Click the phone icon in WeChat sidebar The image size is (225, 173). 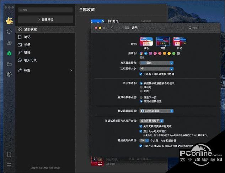point(9,155)
